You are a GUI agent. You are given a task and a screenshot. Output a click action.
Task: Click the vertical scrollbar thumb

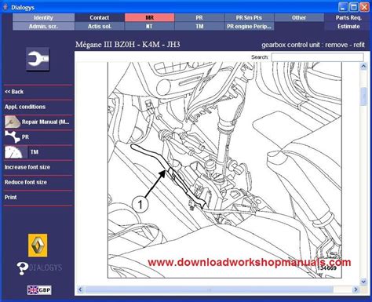(363, 96)
